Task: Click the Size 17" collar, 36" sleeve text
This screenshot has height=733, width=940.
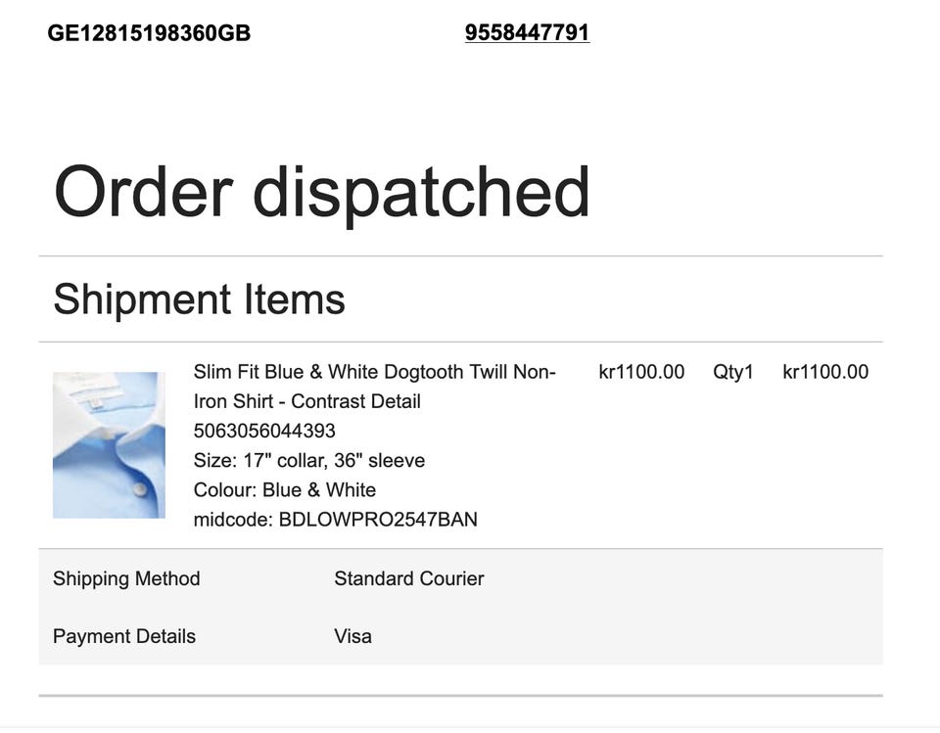Action: click(309, 460)
